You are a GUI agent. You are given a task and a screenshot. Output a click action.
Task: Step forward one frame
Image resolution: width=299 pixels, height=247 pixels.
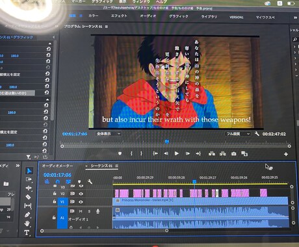point(188,153)
